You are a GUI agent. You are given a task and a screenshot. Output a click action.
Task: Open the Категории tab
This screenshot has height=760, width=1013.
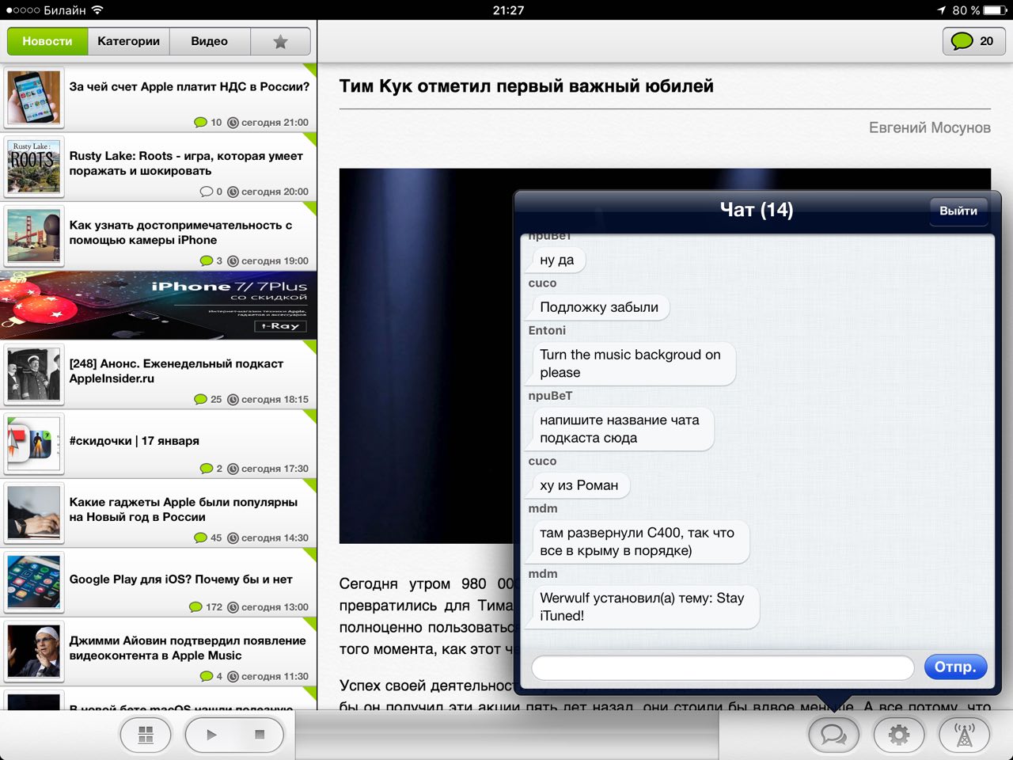(x=128, y=41)
